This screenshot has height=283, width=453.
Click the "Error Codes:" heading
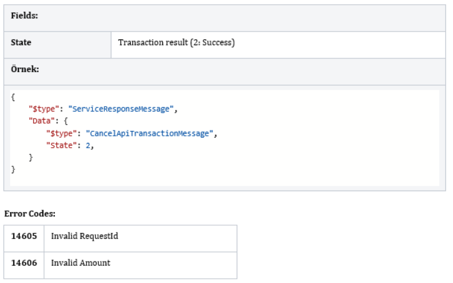(29, 213)
